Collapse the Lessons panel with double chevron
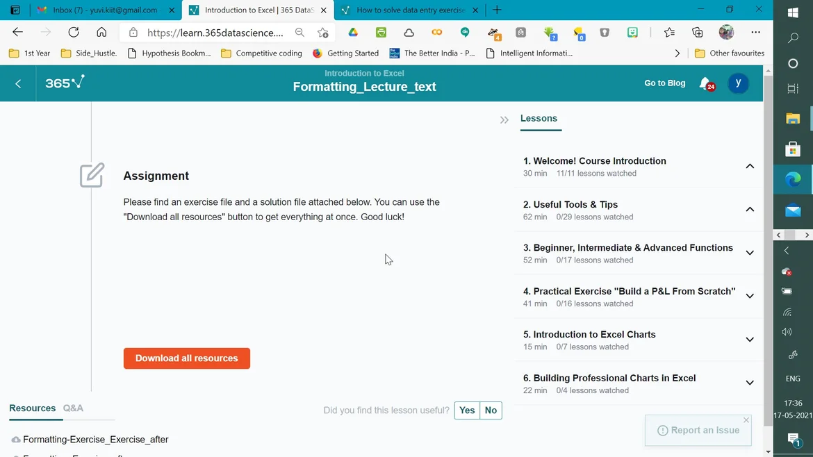Screen dimensions: 813x457 pyautogui.click(x=504, y=120)
